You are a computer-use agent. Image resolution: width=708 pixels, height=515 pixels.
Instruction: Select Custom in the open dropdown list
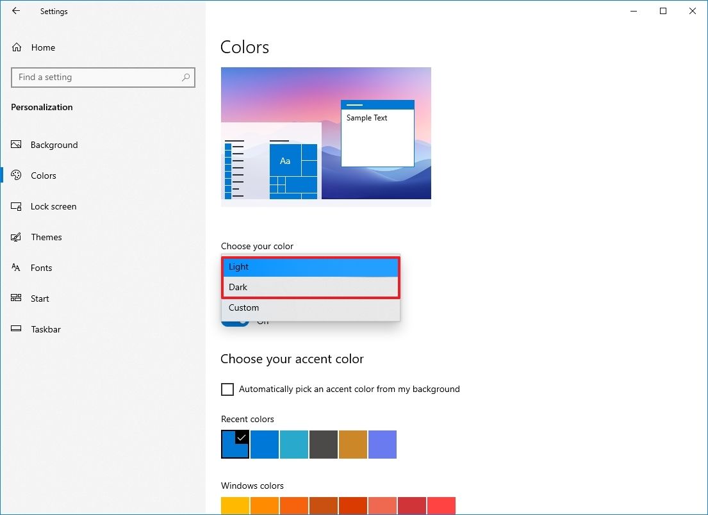pos(310,307)
